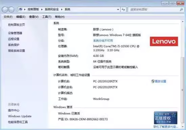Click the refresh icon beside address bar
This screenshot has height=130, width=186.
point(123,10)
